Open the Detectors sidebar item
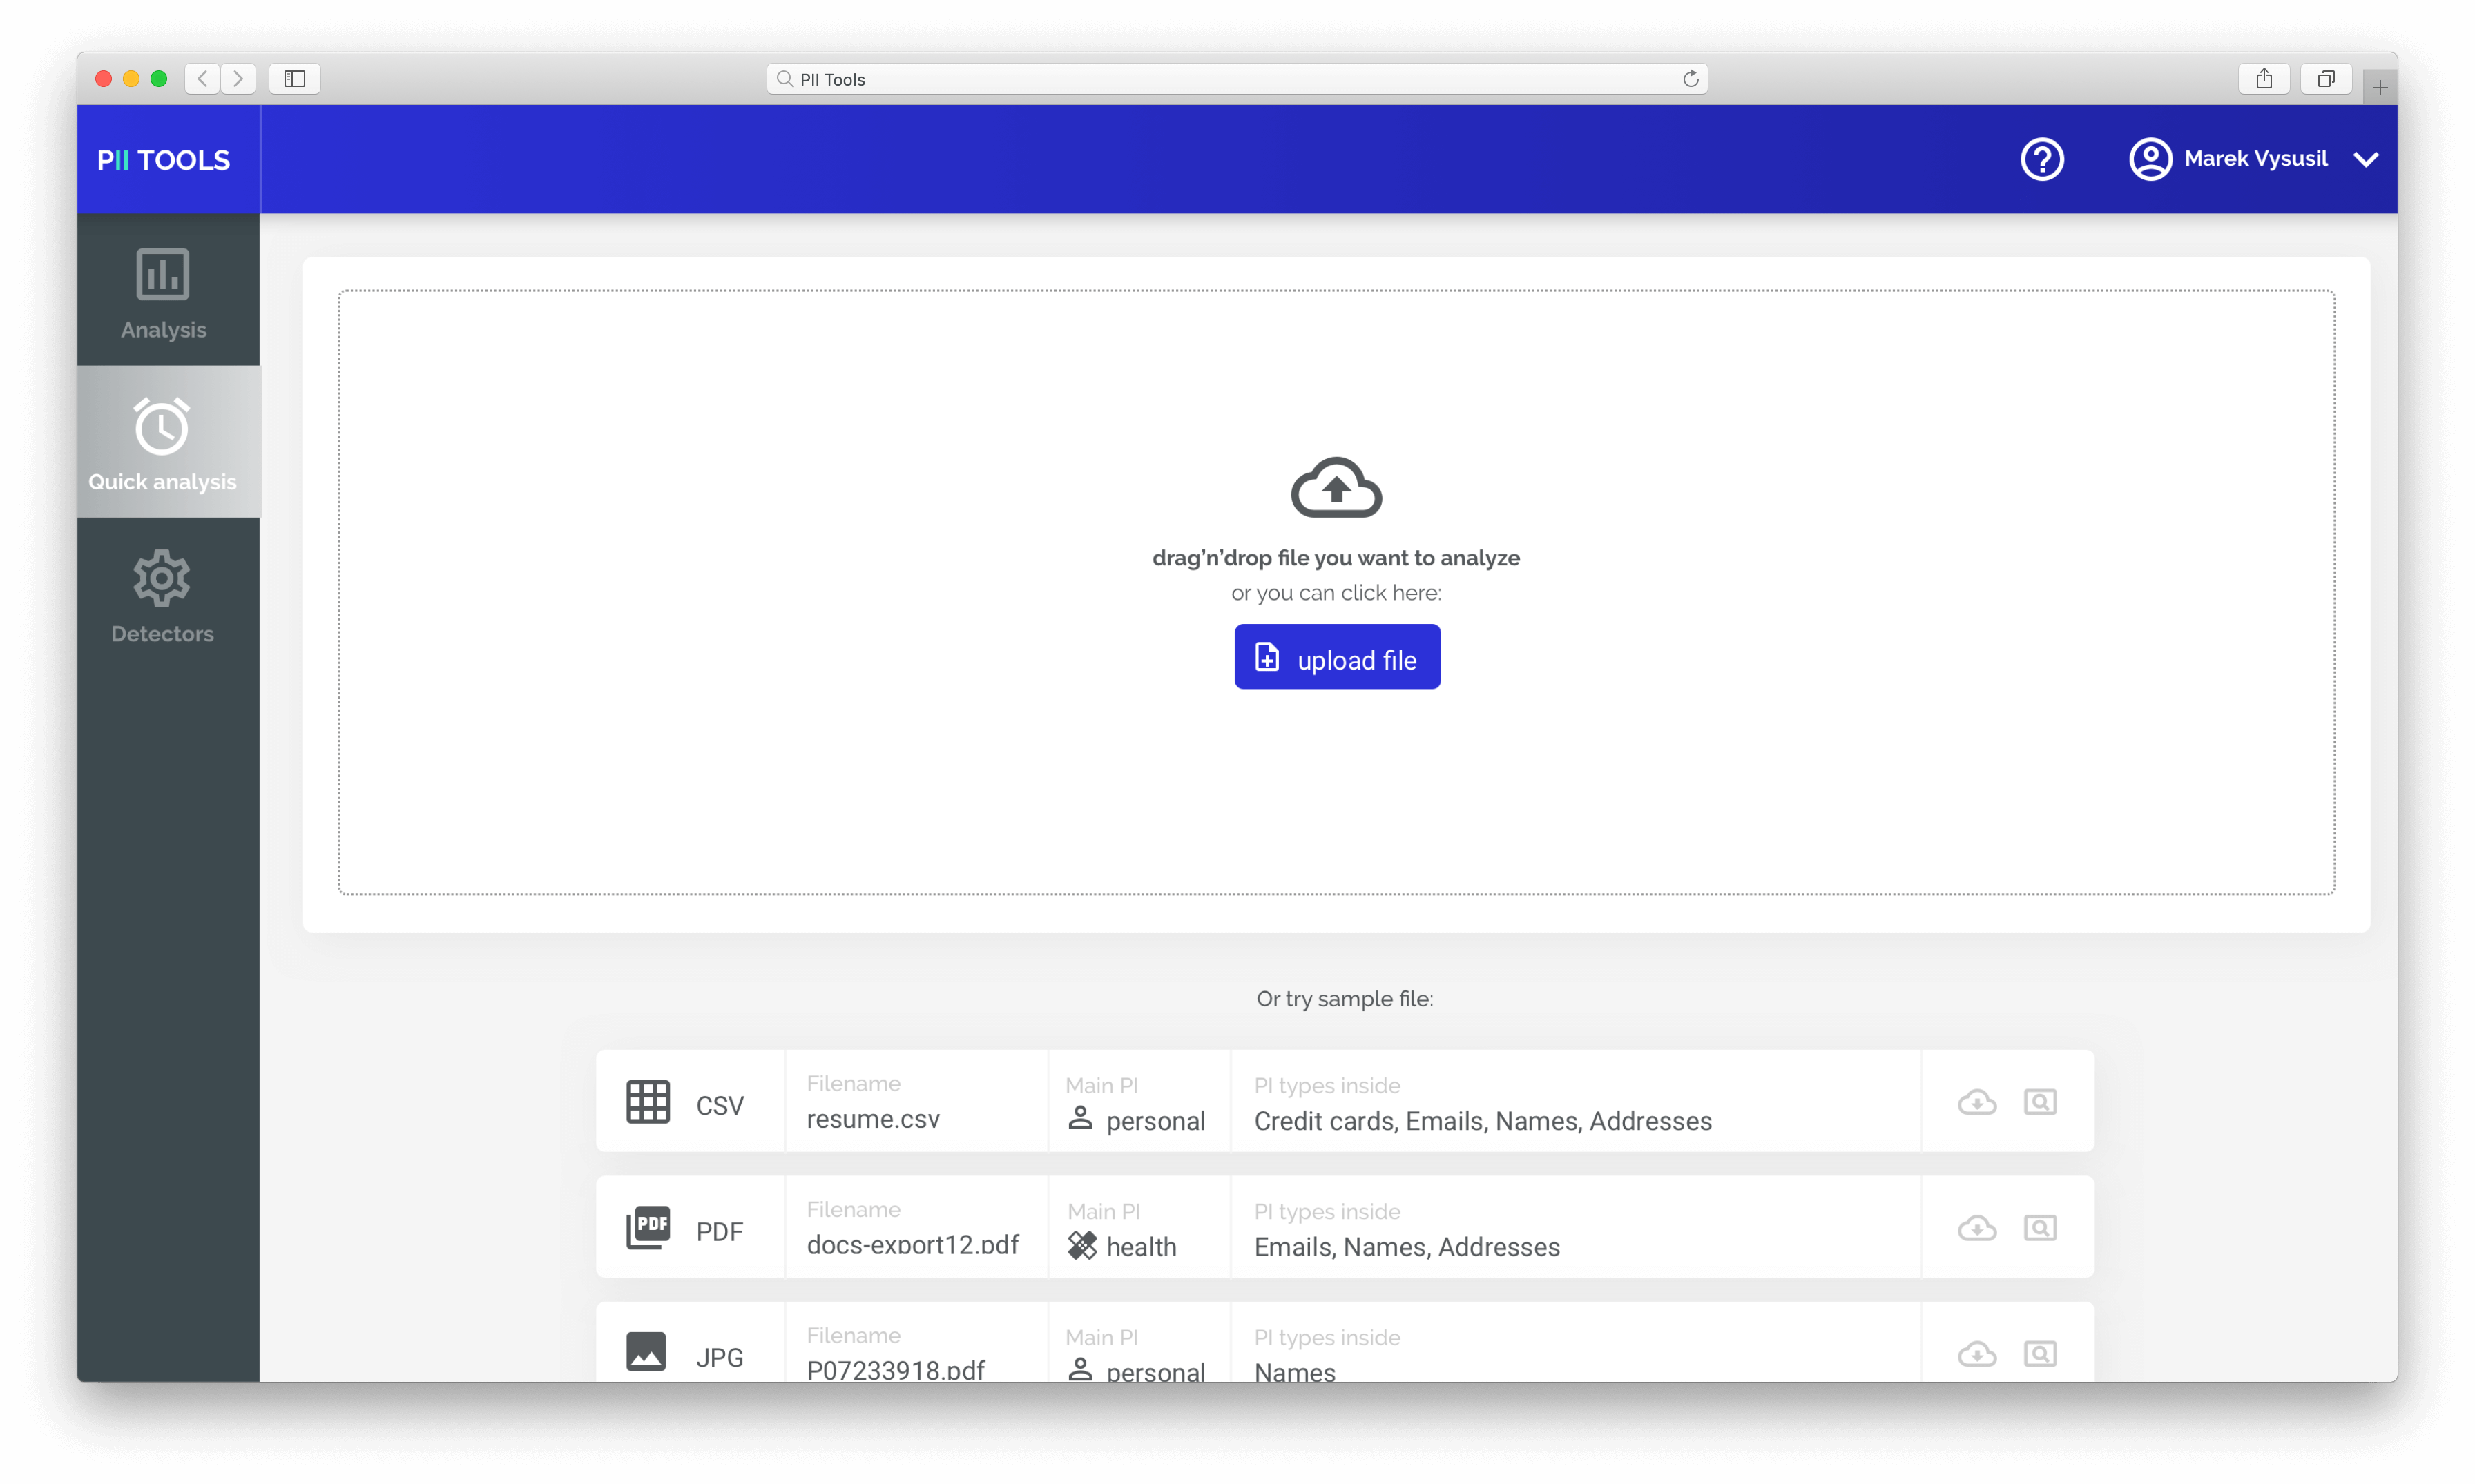The height and width of the screenshot is (1484, 2475). (x=167, y=594)
